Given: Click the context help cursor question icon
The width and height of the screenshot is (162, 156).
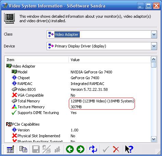Looking at the screenshot, I should click(x=129, y=149).
